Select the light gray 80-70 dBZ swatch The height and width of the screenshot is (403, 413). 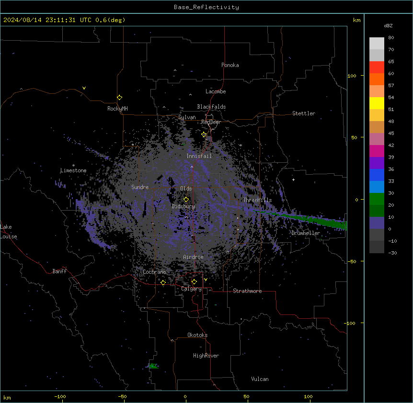click(377, 44)
